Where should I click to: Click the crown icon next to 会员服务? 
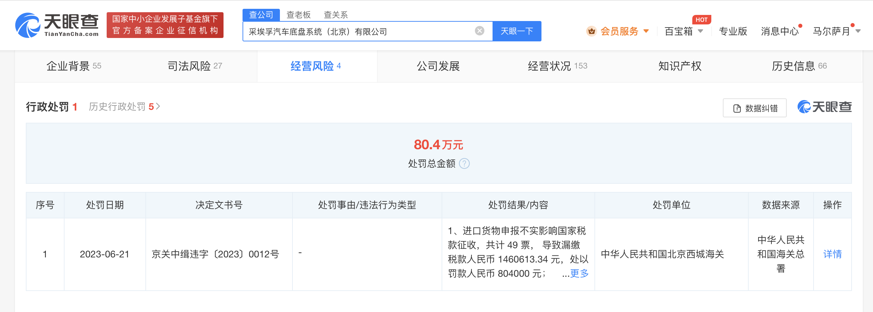pyautogui.click(x=592, y=31)
